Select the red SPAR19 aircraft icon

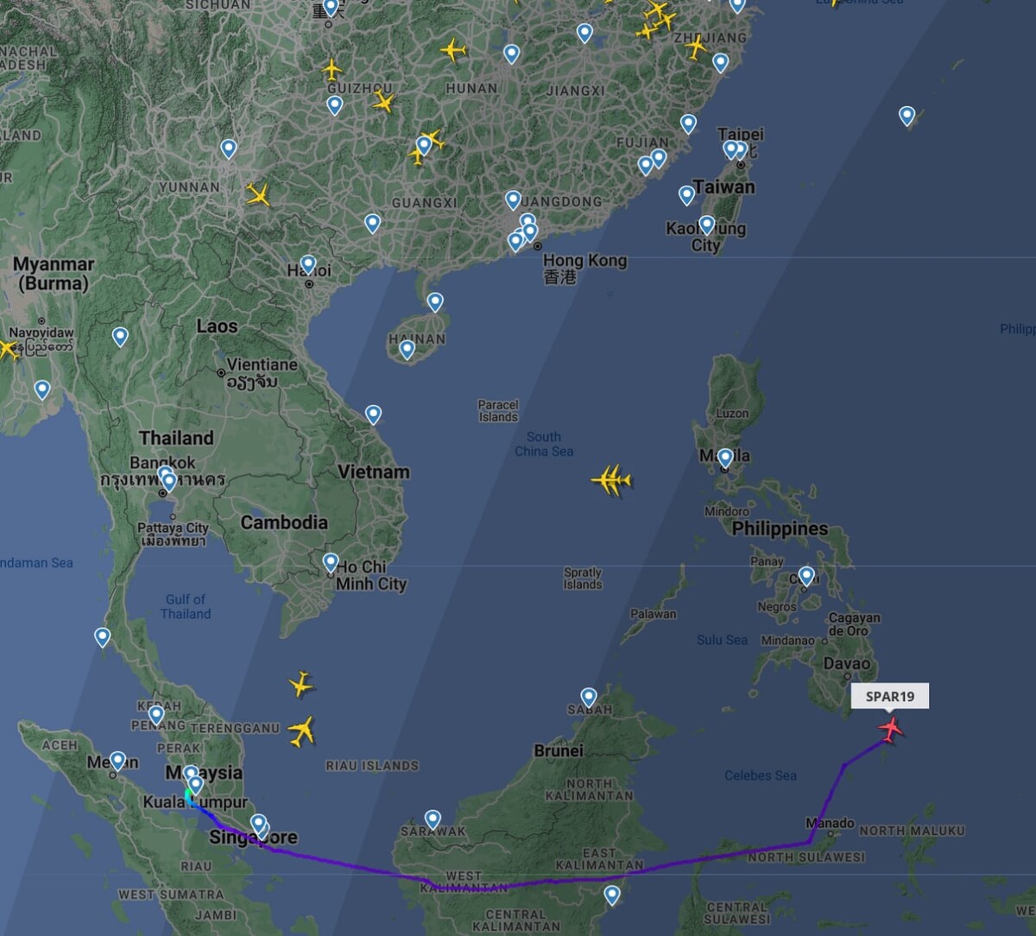tap(890, 729)
